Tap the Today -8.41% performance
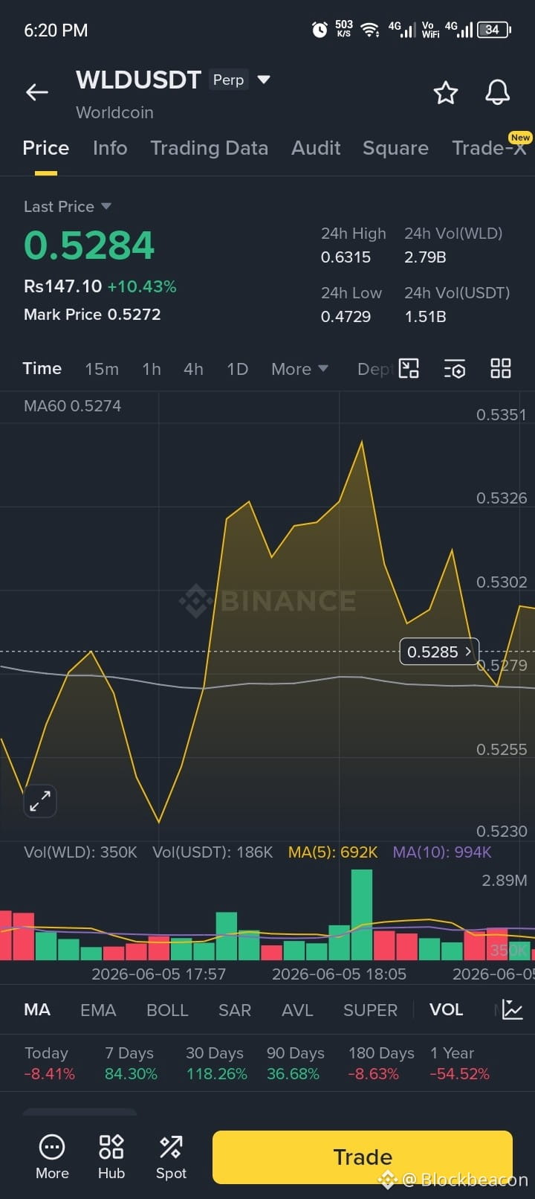The height and width of the screenshot is (1199, 535). tap(49, 1064)
